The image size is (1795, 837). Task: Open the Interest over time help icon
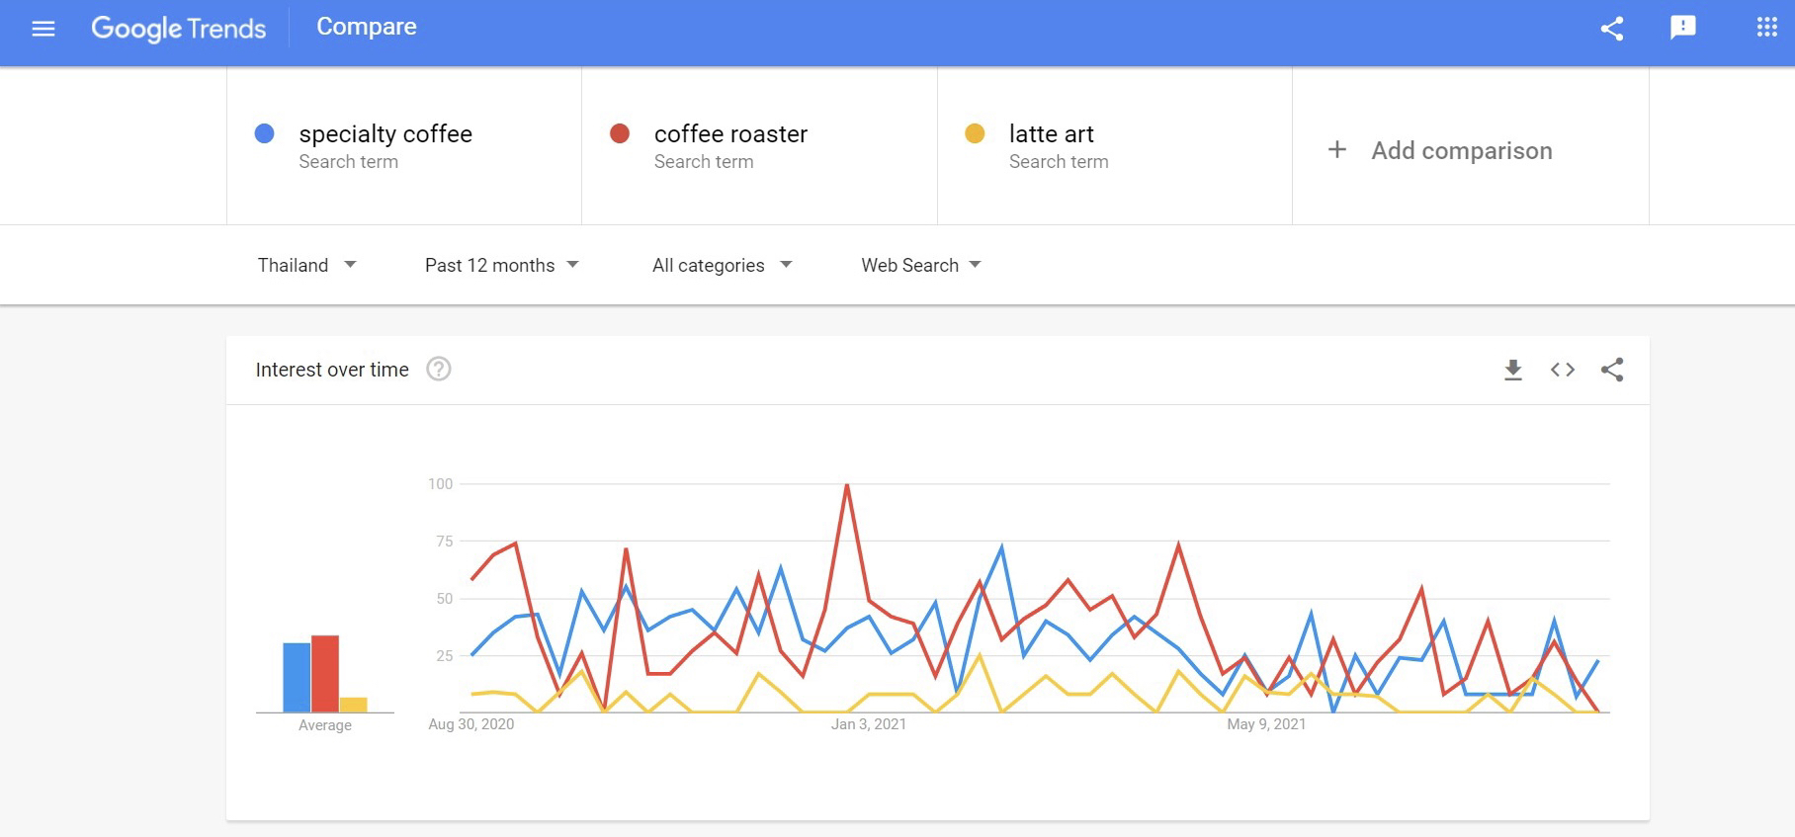438,369
